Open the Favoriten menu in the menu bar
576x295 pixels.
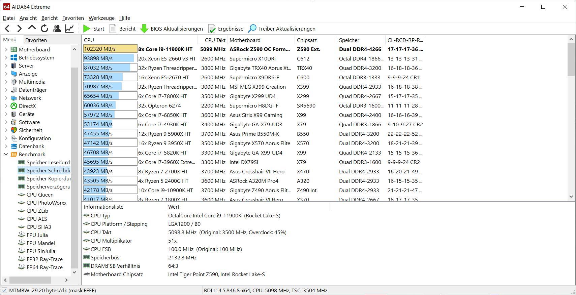[73, 18]
